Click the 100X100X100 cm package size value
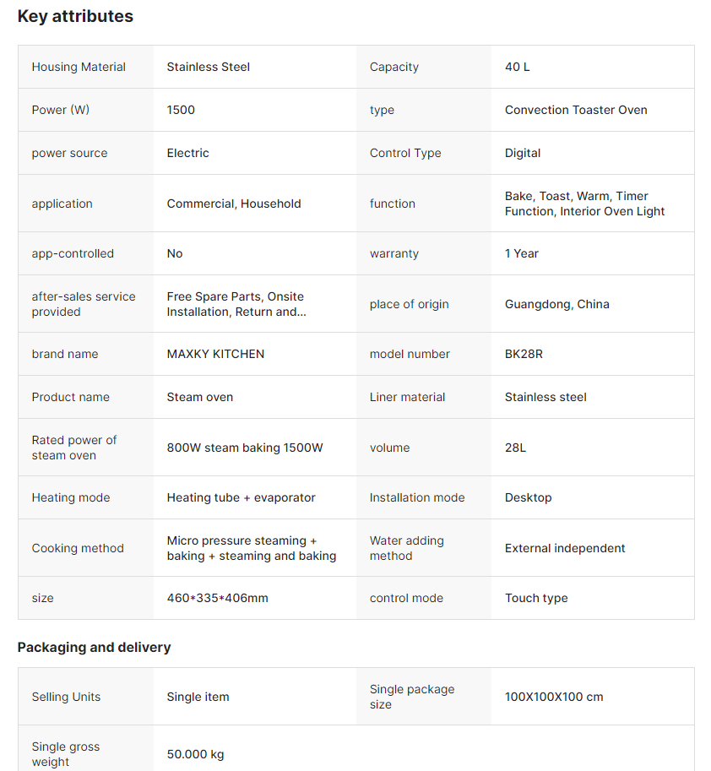 pyautogui.click(x=554, y=697)
